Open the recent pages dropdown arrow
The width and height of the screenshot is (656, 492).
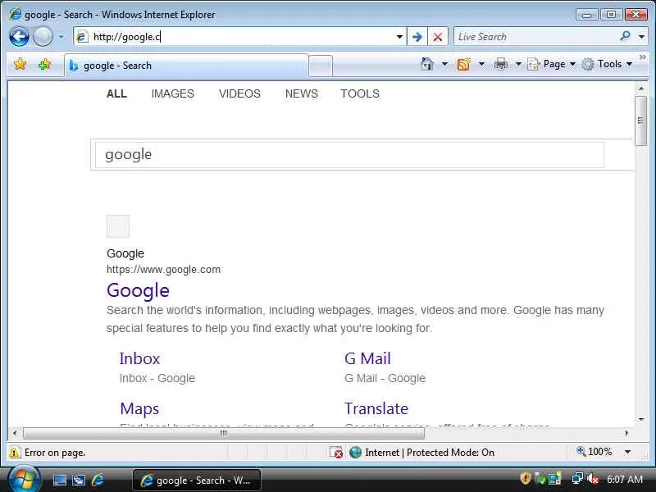pyautogui.click(x=61, y=37)
